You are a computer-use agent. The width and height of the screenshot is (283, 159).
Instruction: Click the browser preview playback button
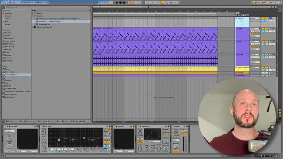7,121
